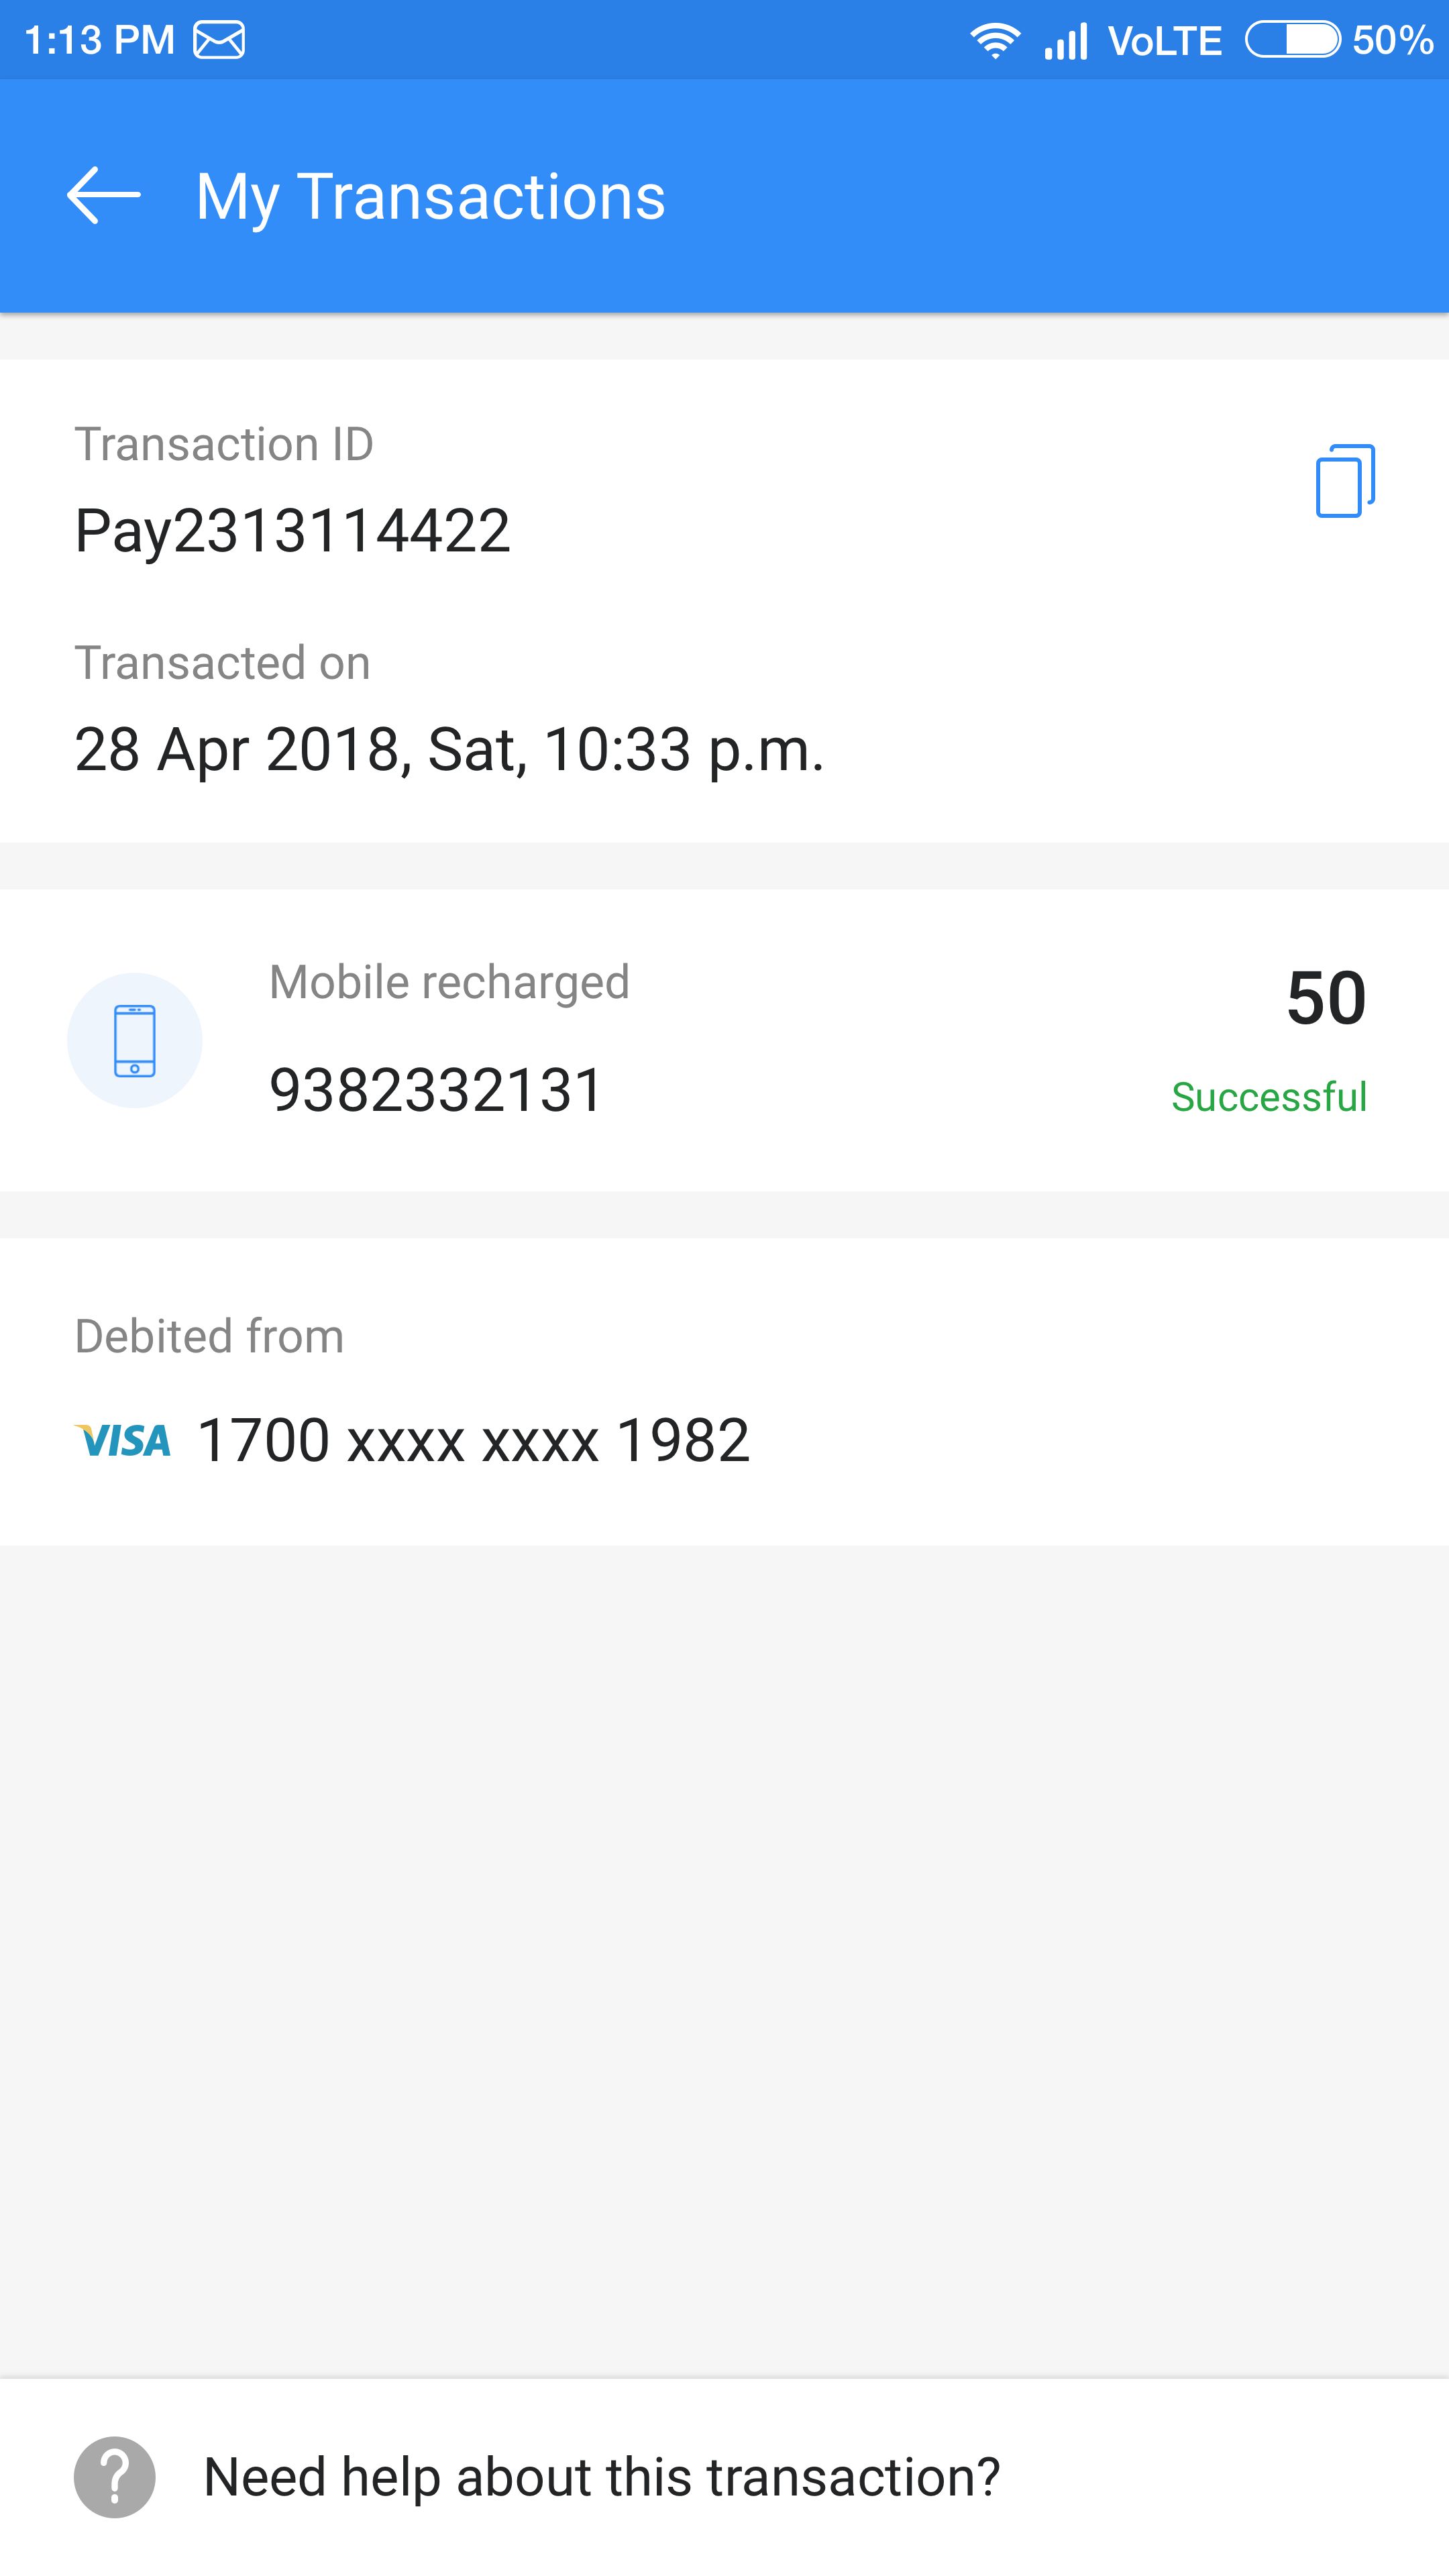Tap the green Successful status text
The height and width of the screenshot is (2576, 1449).
[1268, 1097]
